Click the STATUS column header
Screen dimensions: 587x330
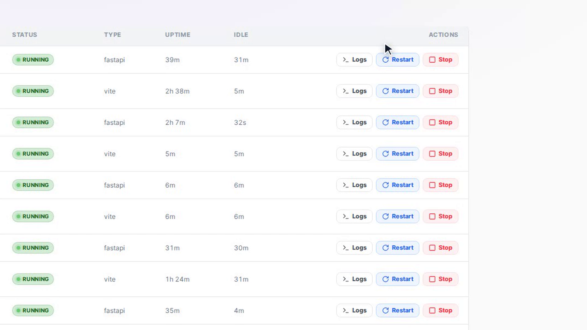[x=24, y=35]
